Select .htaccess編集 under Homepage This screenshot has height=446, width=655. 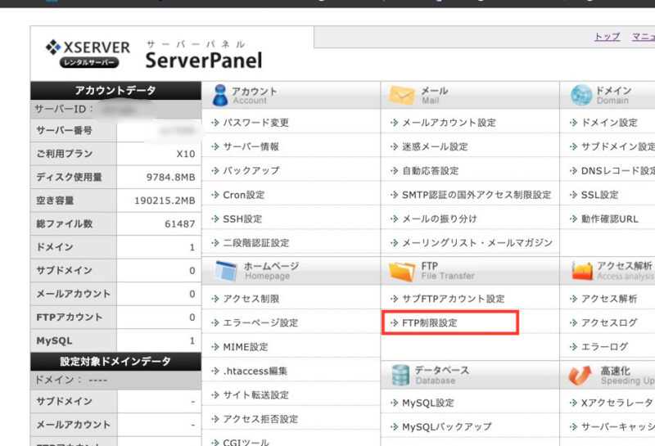tap(255, 371)
